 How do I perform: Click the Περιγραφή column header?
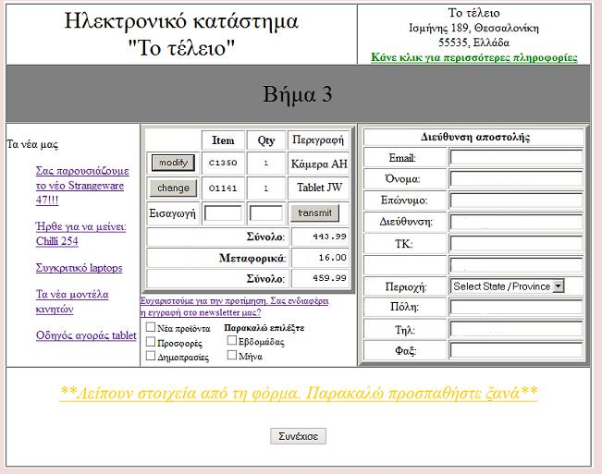tap(318, 140)
